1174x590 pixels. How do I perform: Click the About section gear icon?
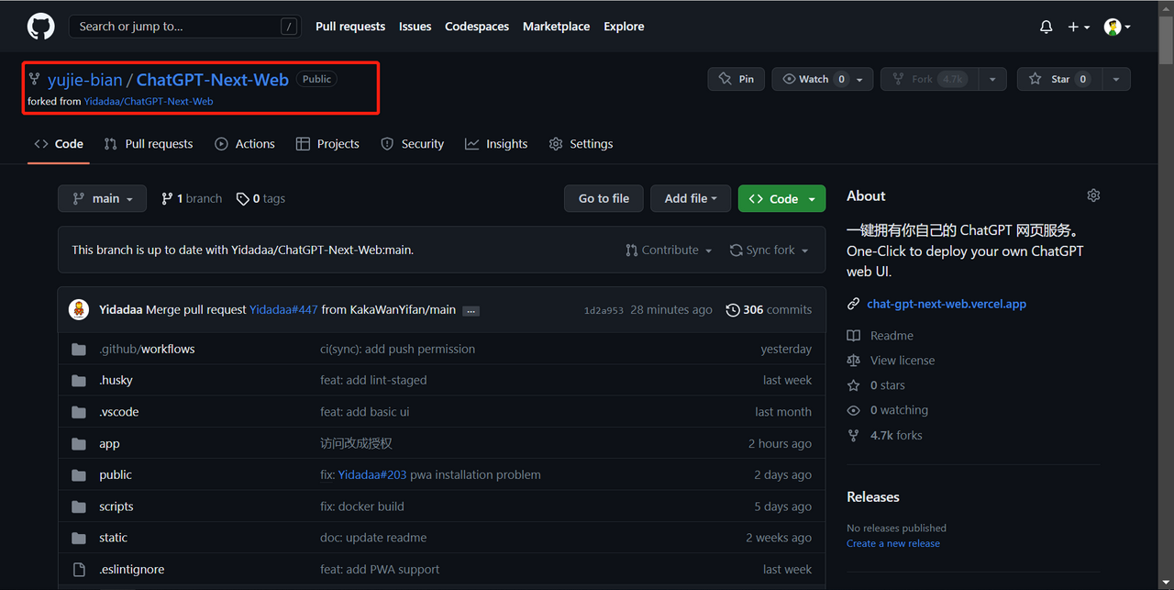[x=1092, y=195]
